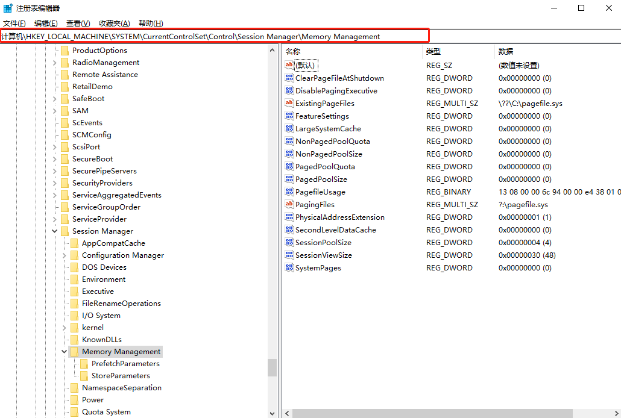Click the 名称 column header
Screen dimensions: 621x418
(293, 52)
